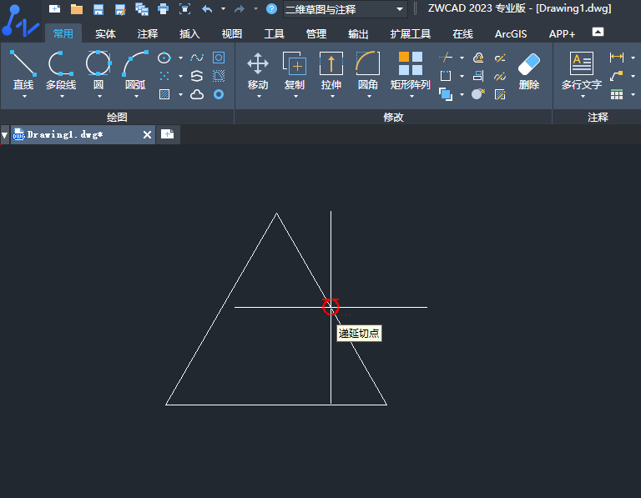Screen dimensions: 641x498
Task: Add a new drawing tab
Action: click(167, 134)
